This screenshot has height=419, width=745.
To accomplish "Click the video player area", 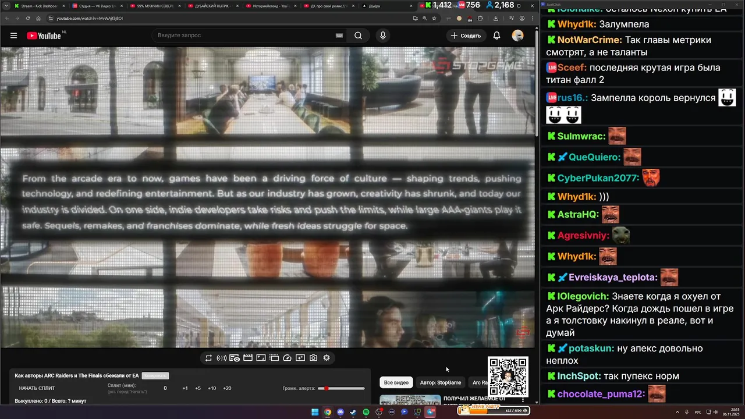I will pyautogui.click(x=267, y=197).
